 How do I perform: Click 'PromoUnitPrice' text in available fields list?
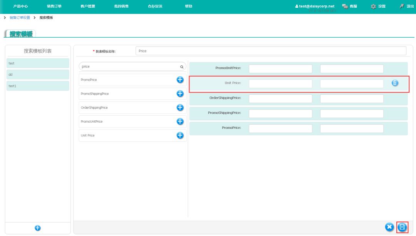(x=92, y=121)
